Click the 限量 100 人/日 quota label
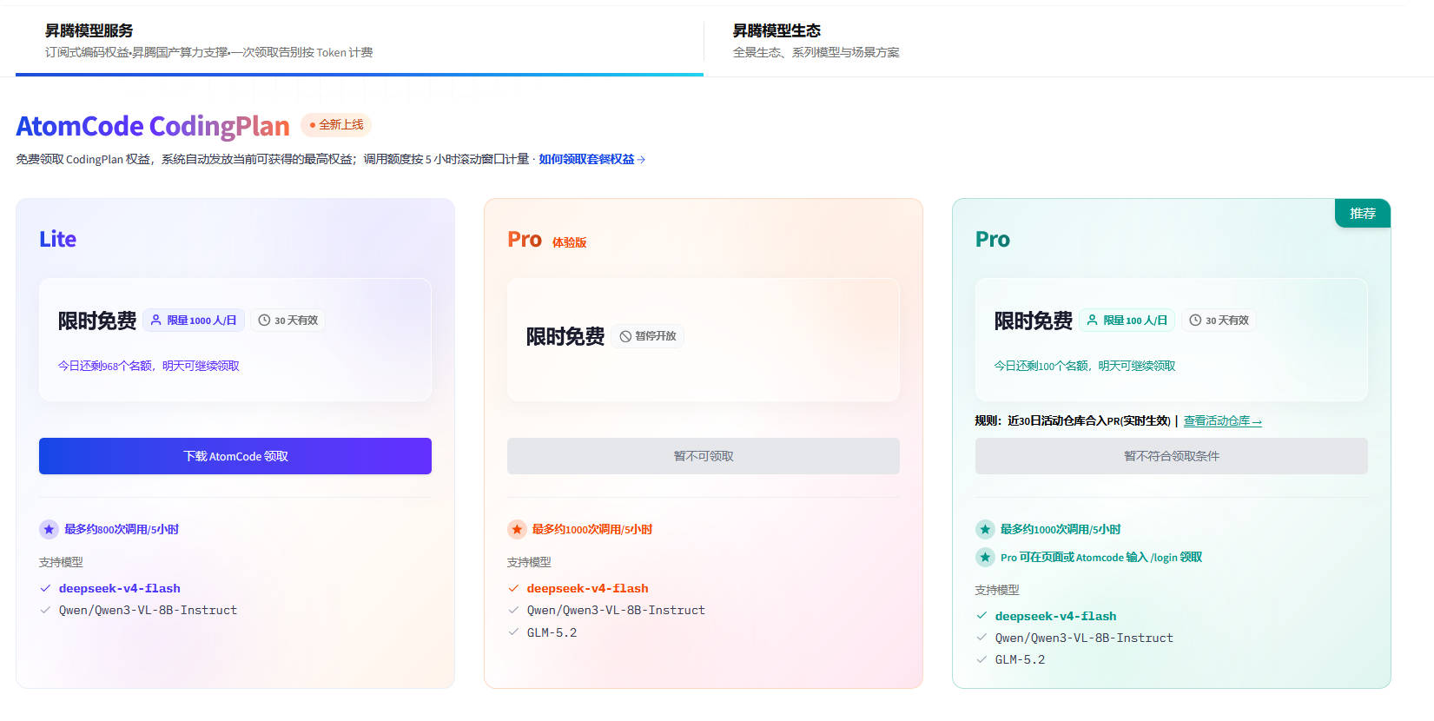Screen dimensions: 1434x721 pos(1127,321)
